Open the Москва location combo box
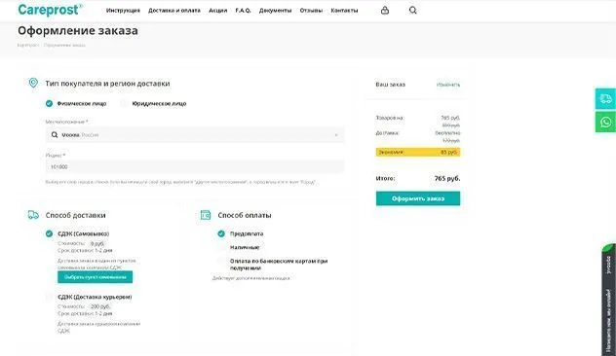The image size is (616, 356). (195, 135)
